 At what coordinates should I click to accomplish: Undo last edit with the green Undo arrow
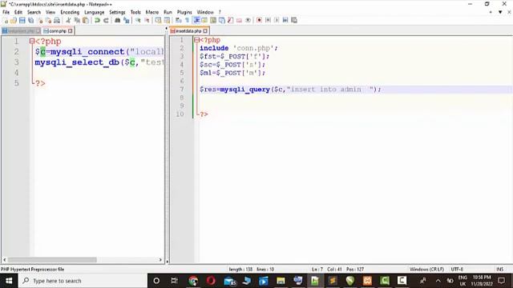click(x=97, y=21)
